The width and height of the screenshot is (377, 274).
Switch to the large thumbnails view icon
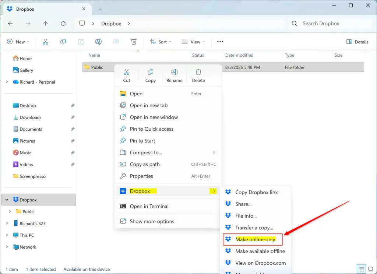click(370, 269)
